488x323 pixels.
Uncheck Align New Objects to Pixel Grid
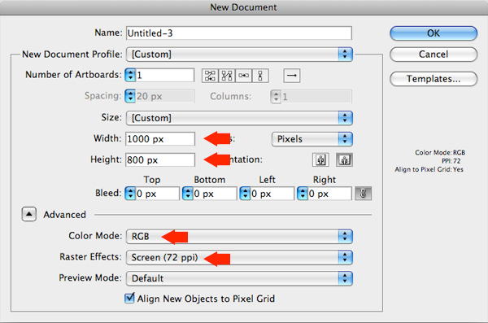[x=129, y=299]
